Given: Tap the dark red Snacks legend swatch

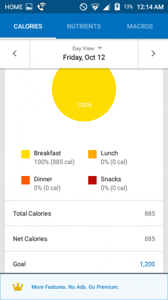Looking at the screenshot, I should pyautogui.click(x=92, y=180).
